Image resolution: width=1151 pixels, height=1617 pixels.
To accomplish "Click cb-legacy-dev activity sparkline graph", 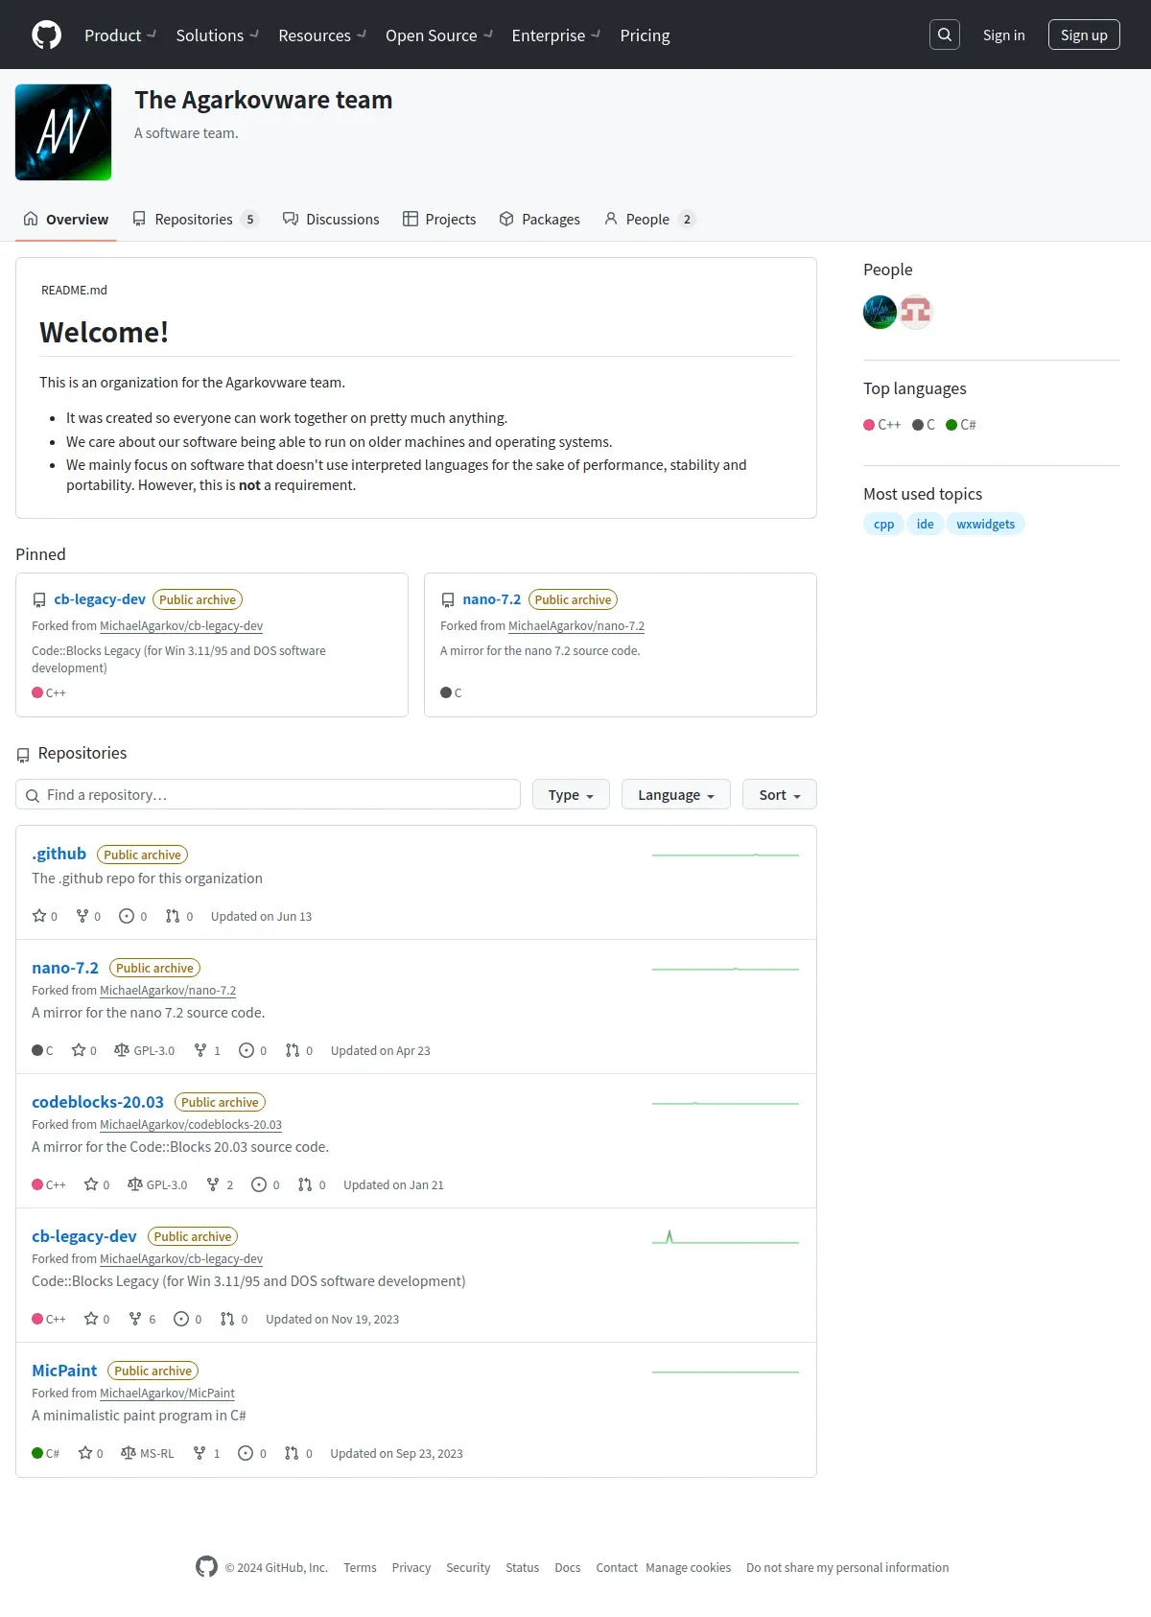I will tap(725, 1237).
